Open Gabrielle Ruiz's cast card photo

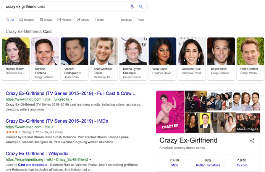pyautogui.click(x=192, y=51)
